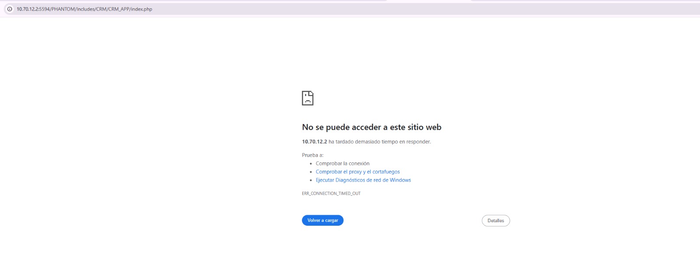Click 'ha tardado demasiado tiempo en responder' text
Image resolution: width=700 pixels, height=272 pixels.
click(x=380, y=141)
